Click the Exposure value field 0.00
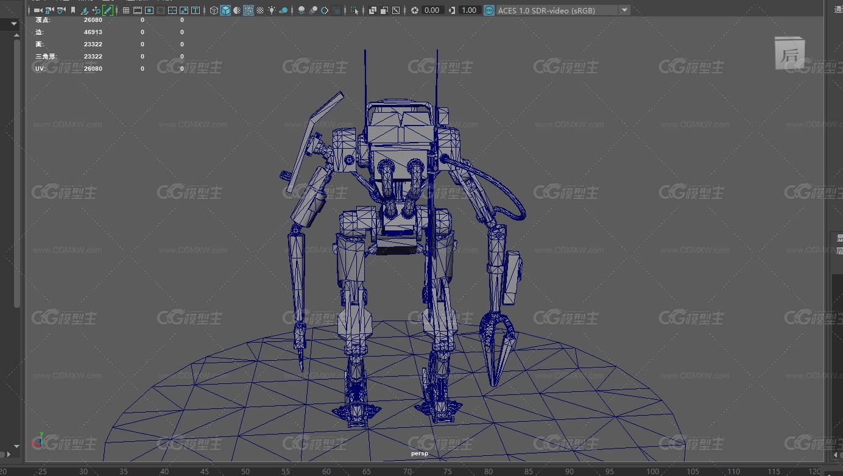Image resolution: width=843 pixels, height=476 pixels. pos(432,10)
